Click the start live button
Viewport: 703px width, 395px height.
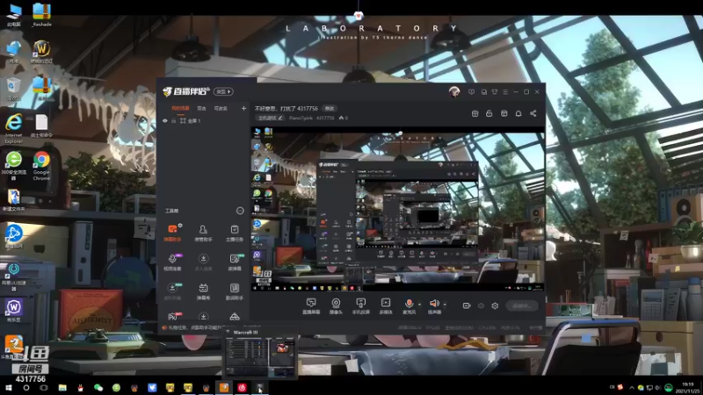tap(522, 305)
